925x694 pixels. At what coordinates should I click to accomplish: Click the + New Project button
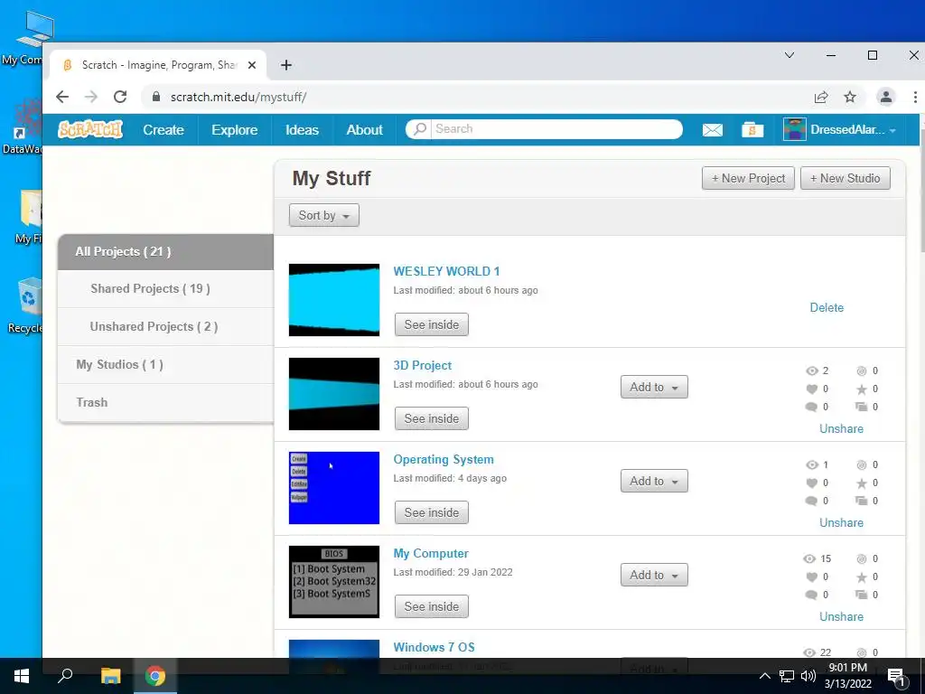point(748,178)
